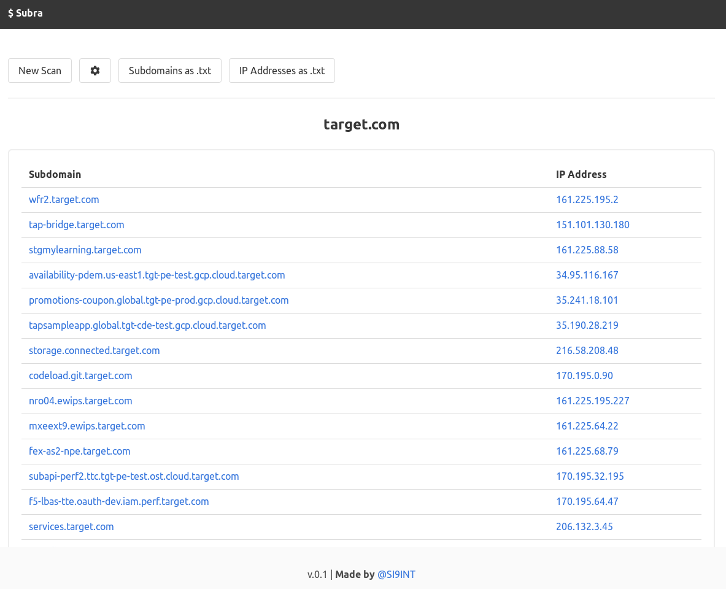This screenshot has height=589, width=726.
Task: Click IP address 161.225.68.79
Action: (x=587, y=451)
